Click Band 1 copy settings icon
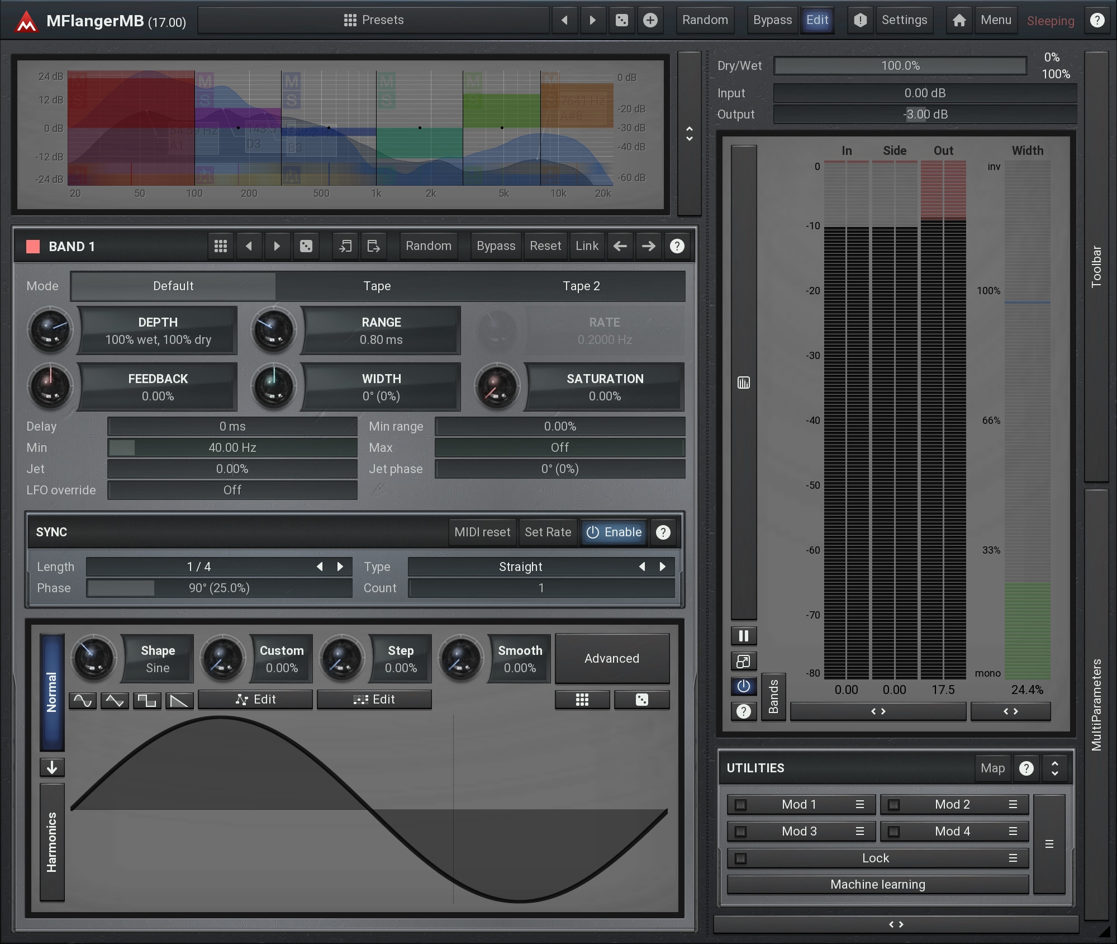Image resolution: width=1117 pixels, height=944 pixels. pyautogui.click(x=345, y=246)
